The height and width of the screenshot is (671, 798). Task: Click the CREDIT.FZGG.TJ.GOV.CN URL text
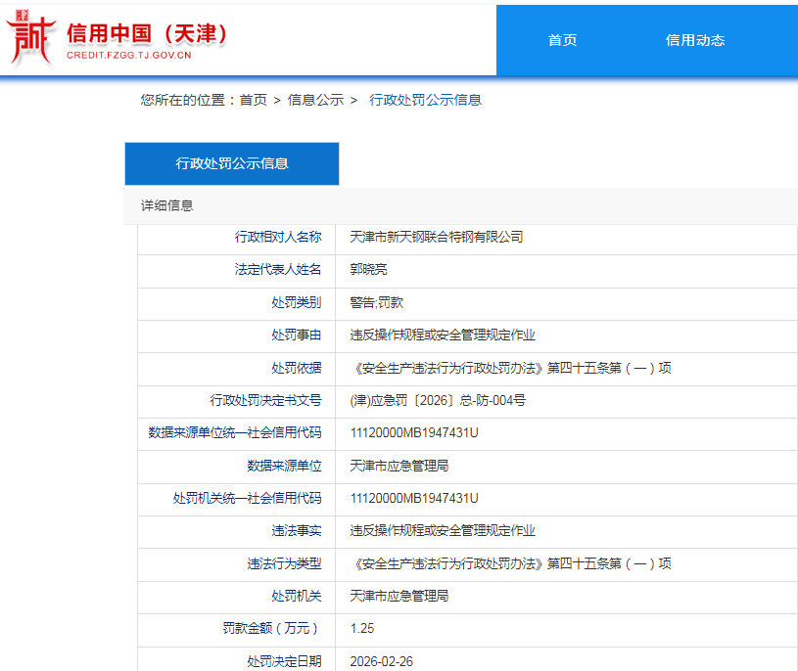(128, 55)
